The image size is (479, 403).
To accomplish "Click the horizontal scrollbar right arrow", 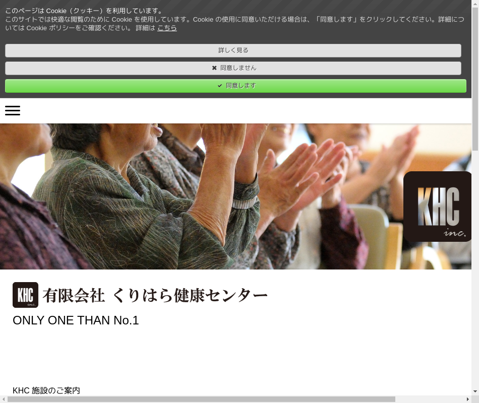I will [x=467, y=399].
